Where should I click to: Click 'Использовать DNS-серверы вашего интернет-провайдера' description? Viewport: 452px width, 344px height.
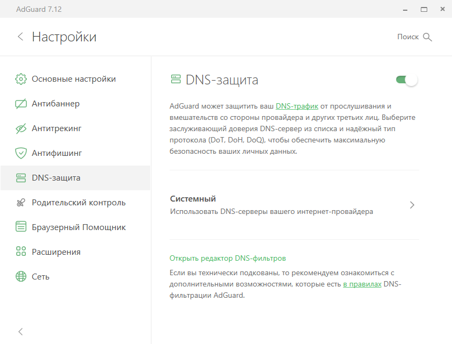coord(272,212)
